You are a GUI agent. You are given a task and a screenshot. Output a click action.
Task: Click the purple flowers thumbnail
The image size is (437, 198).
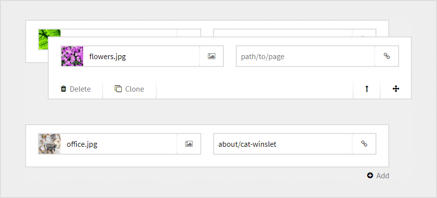[72, 56]
